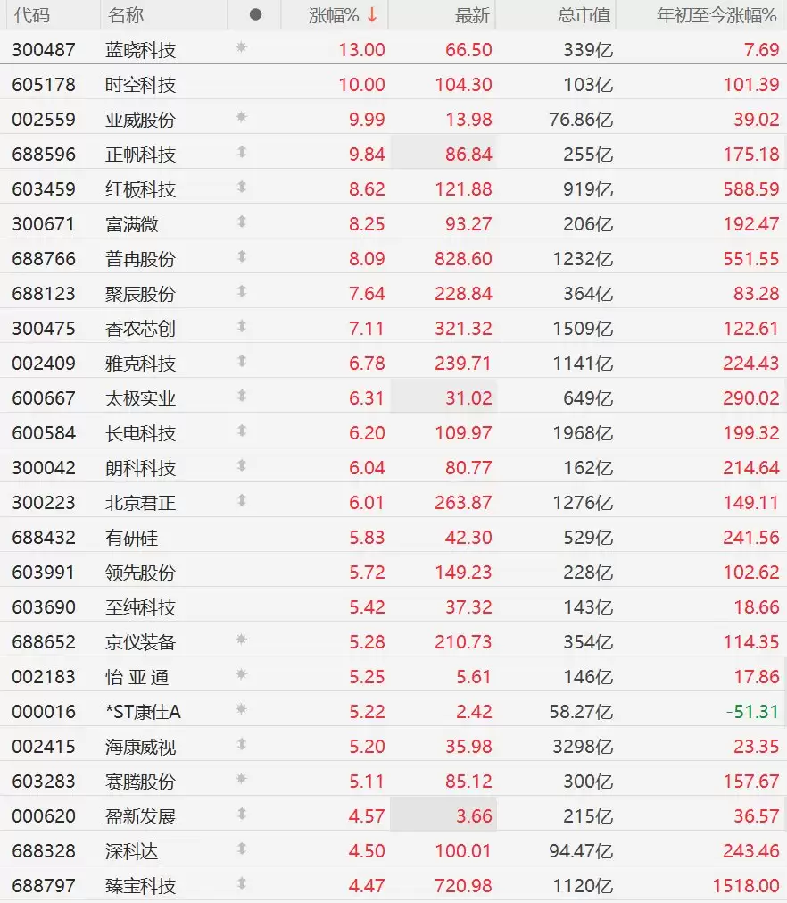Select stock code 300671
This screenshot has width=787, height=903.
pos(44,224)
